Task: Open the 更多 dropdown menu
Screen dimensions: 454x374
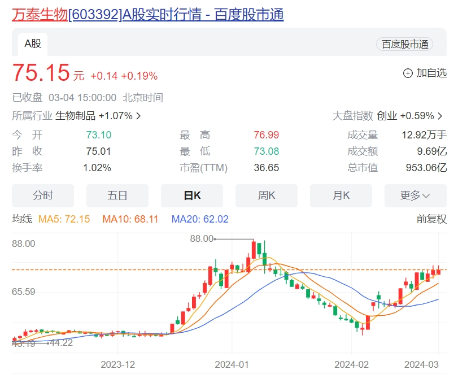Action: [x=416, y=195]
